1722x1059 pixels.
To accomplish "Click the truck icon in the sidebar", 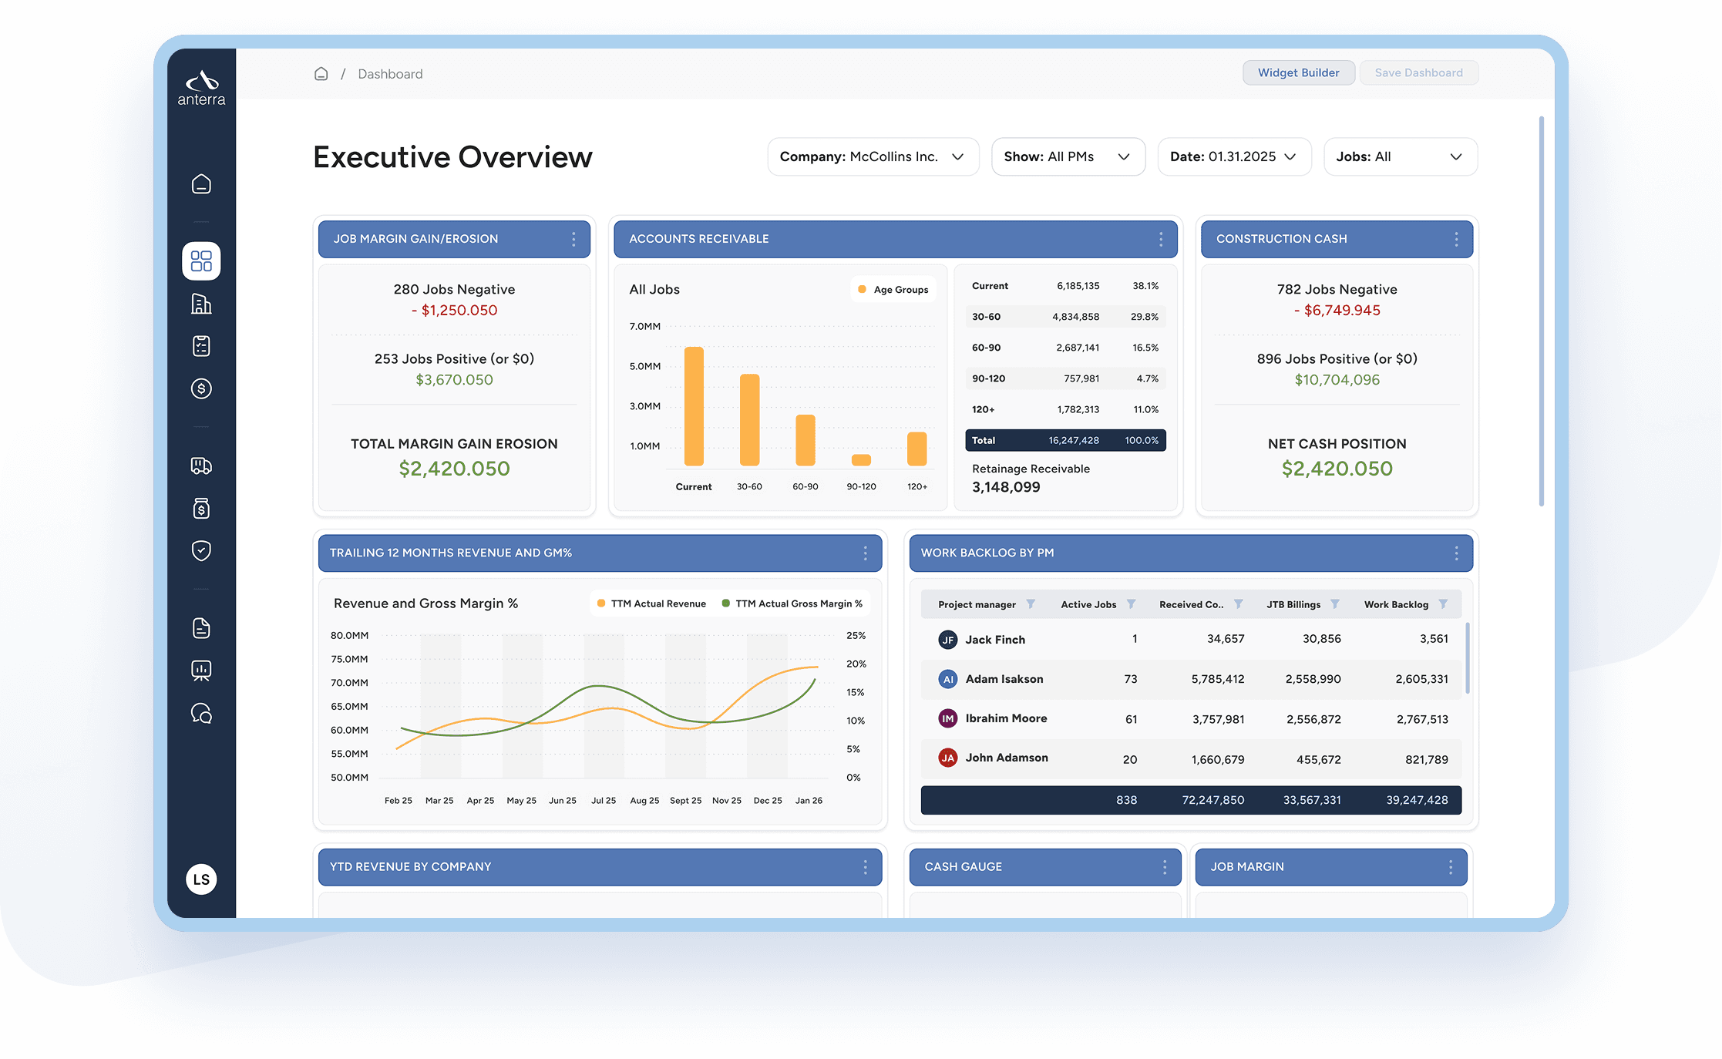I will [201, 466].
